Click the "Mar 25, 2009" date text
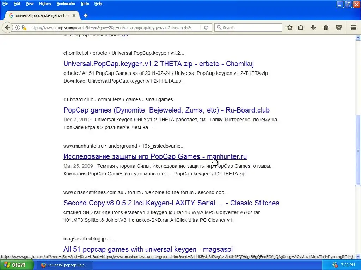 pyautogui.click(x=78, y=166)
